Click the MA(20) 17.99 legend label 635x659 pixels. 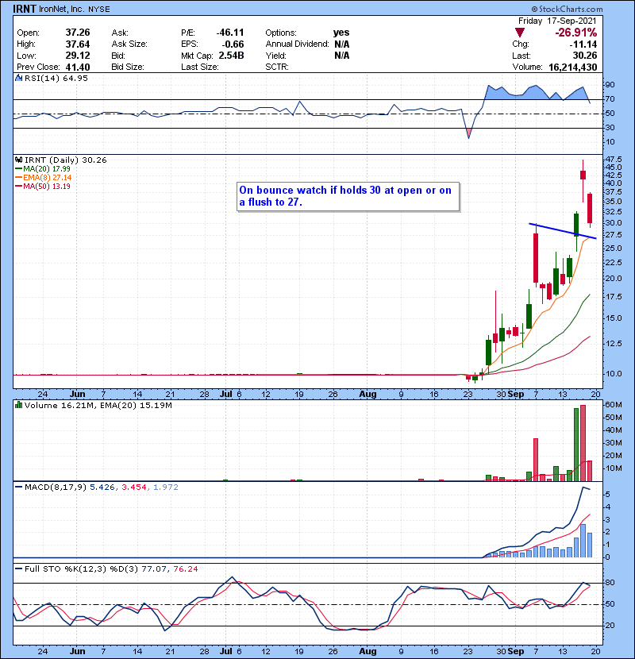(47, 168)
